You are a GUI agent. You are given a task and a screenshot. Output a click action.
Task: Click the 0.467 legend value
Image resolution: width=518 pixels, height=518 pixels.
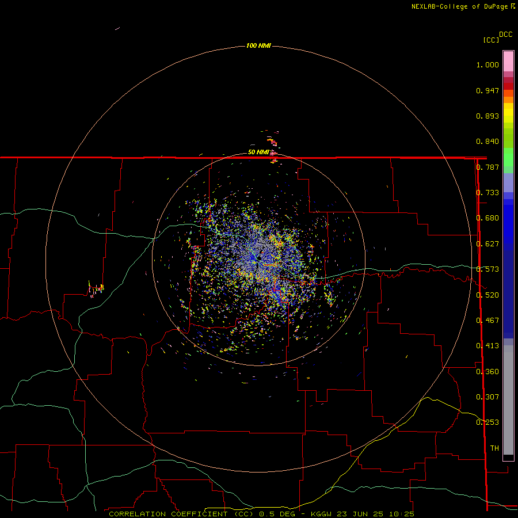click(487, 321)
